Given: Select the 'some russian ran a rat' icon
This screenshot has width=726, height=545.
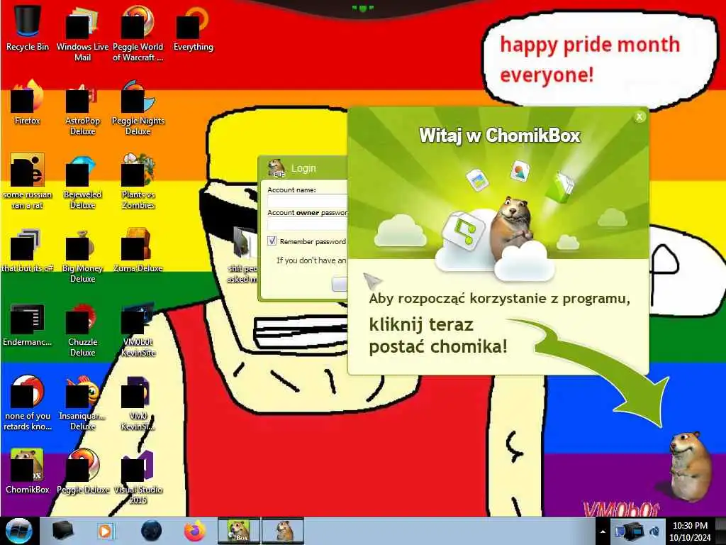Looking at the screenshot, I should (28, 181).
